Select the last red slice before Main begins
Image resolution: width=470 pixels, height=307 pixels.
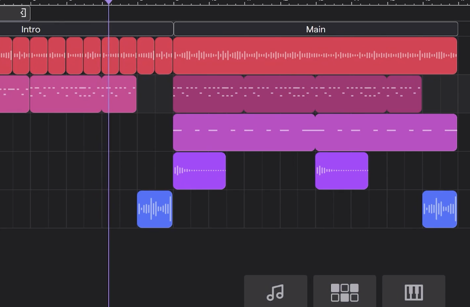[x=164, y=56]
